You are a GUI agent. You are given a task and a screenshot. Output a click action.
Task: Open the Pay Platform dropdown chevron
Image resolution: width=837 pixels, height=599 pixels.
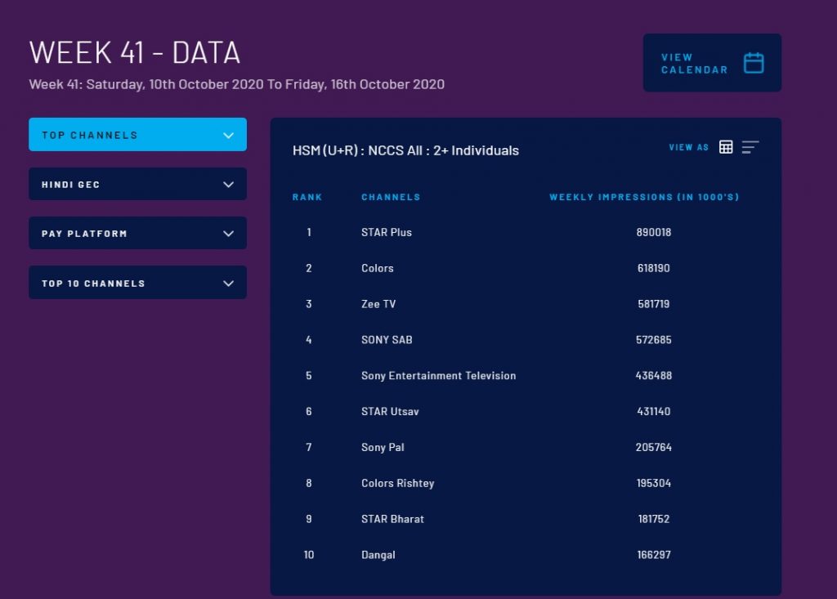[229, 234]
